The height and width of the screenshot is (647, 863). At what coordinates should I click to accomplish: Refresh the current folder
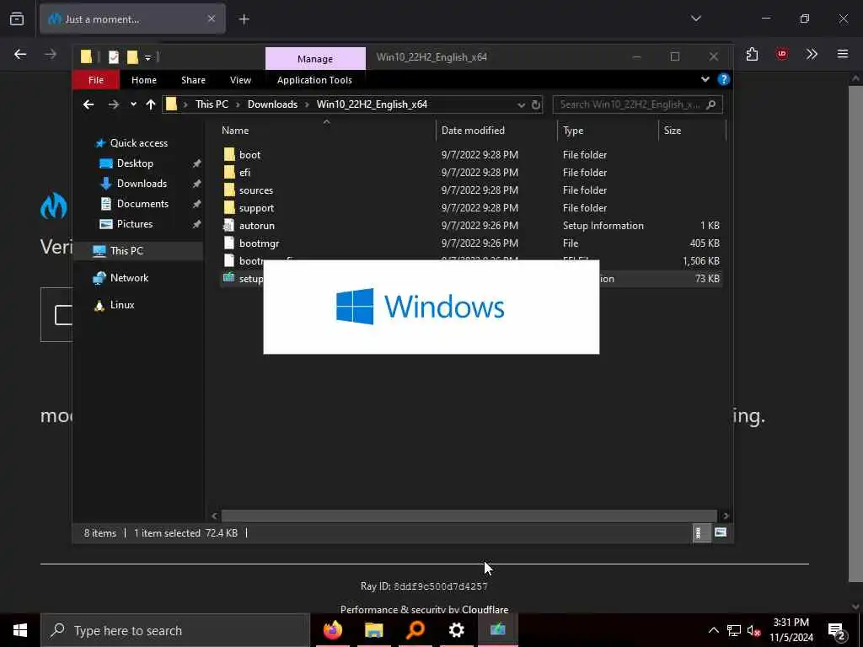[x=536, y=104]
